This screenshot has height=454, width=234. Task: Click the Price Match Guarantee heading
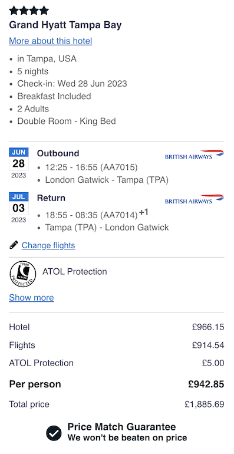[121, 427]
